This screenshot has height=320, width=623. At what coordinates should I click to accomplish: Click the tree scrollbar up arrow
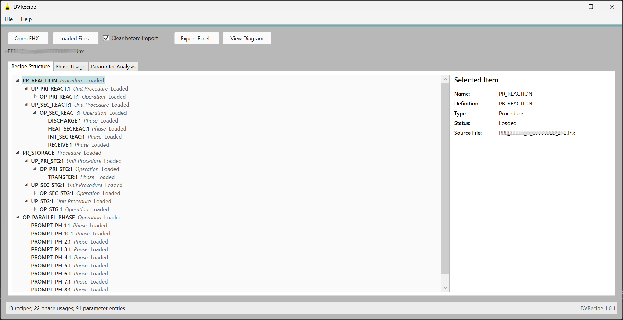coord(445,79)
